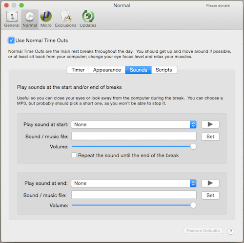
Task: Switch to the Appearance tab
Action: tap(107, 70)
